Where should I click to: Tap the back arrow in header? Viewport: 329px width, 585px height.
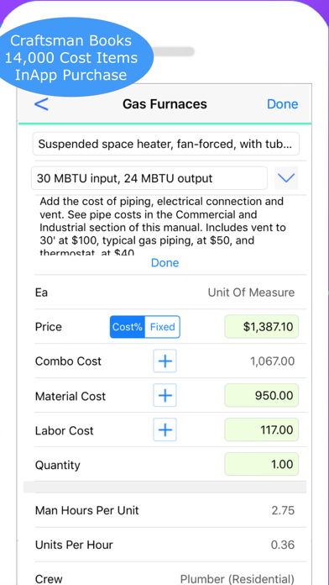pos(41,103)
